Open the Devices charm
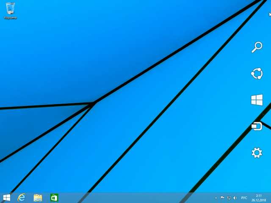This screenshot has height=203, width=271. [257, 126]
